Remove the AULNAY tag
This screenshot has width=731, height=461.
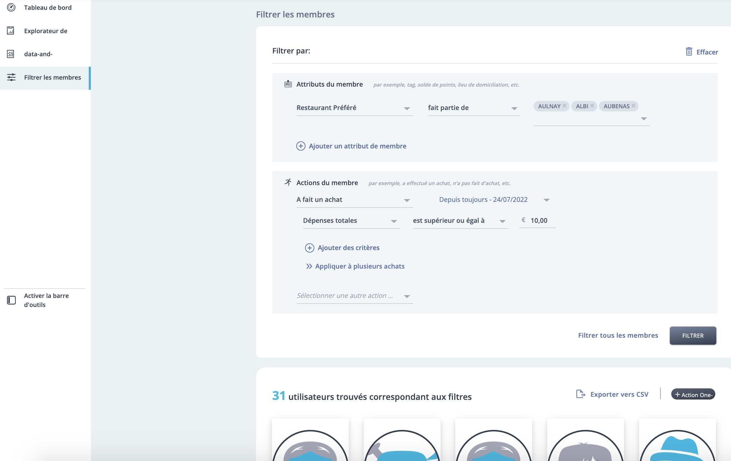(564, 106)
